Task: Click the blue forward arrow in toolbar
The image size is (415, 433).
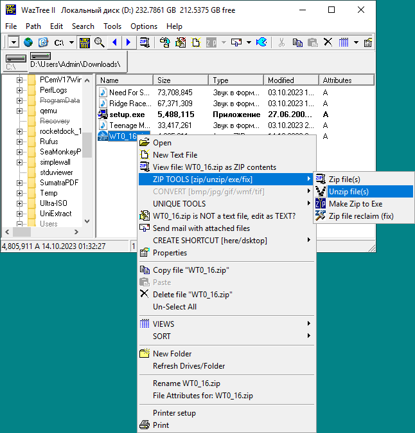Action: click(x=128, y=42)
